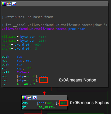
Task: Click the var_C dword declaration
Action: (x=21, y=45)
